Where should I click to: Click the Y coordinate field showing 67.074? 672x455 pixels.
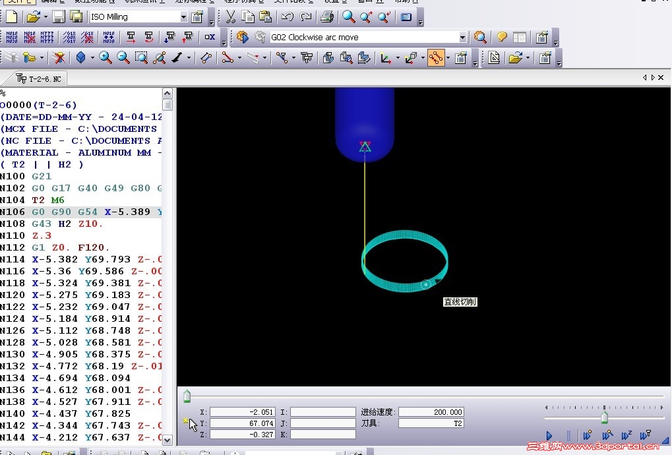[x=242, y=423]
